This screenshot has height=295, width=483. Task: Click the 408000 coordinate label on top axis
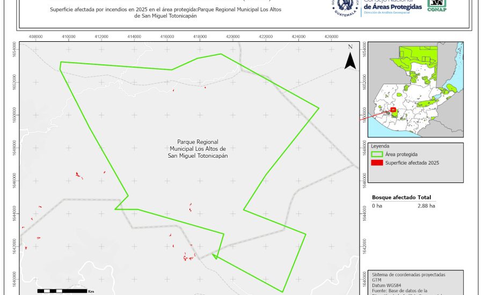35,37
